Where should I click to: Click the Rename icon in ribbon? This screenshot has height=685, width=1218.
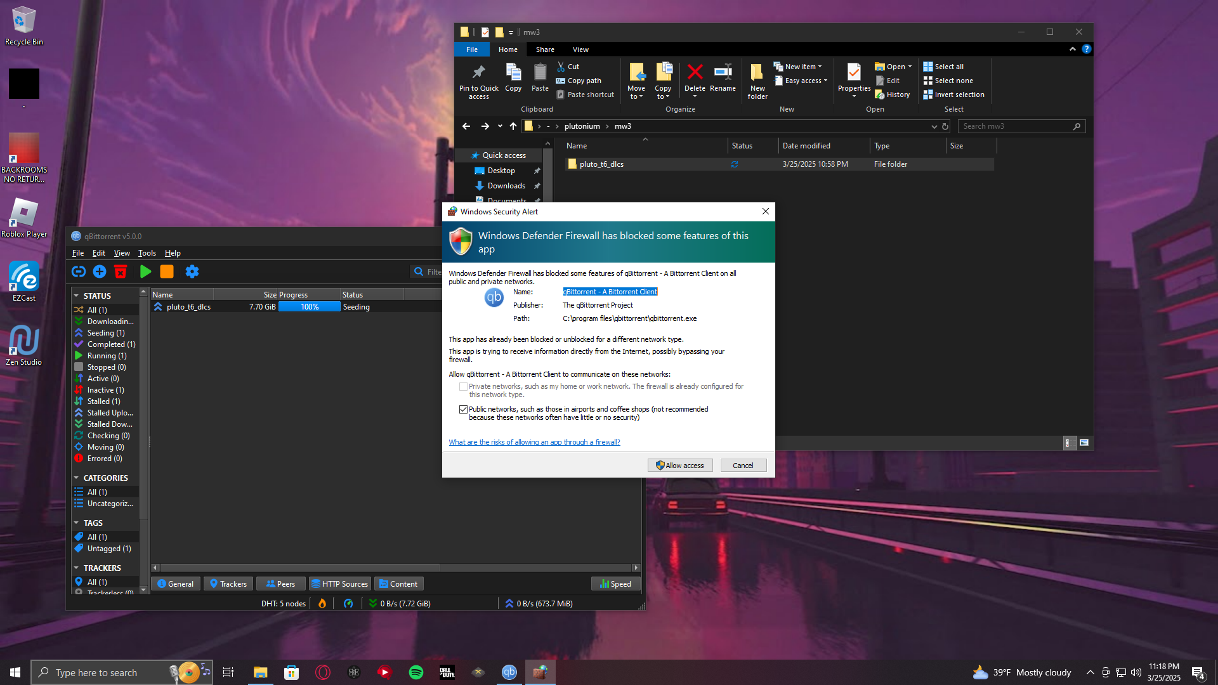coord(723,72)
